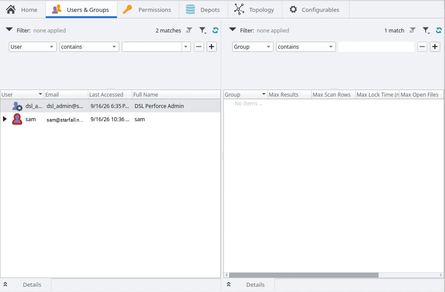This screenshot has width=445, height=292.
Task: Expand the sam user row
Action: (4, 119)
